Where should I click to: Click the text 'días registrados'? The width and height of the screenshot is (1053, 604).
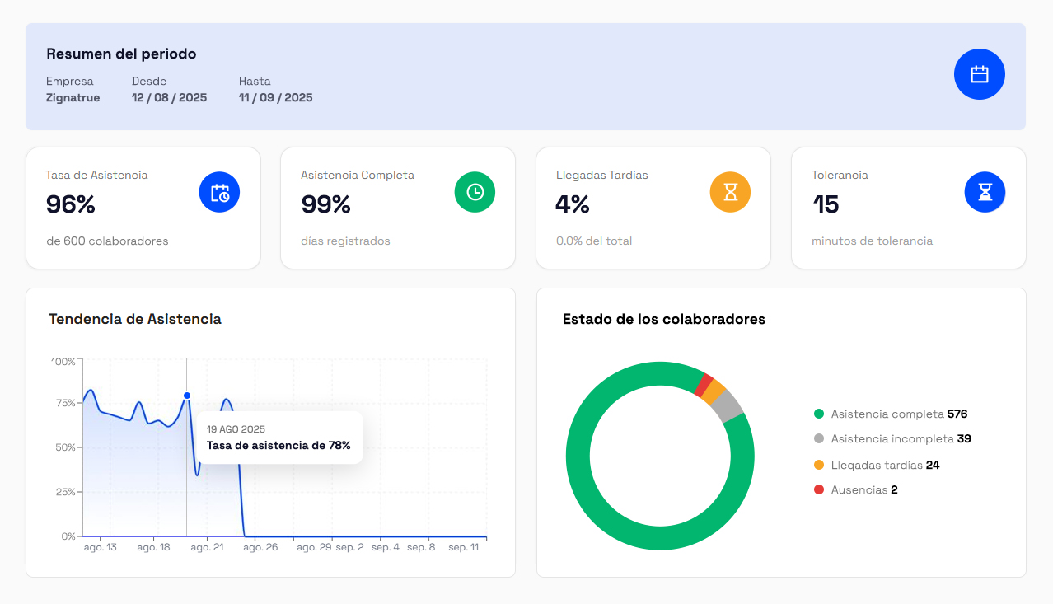click(345, 241)
